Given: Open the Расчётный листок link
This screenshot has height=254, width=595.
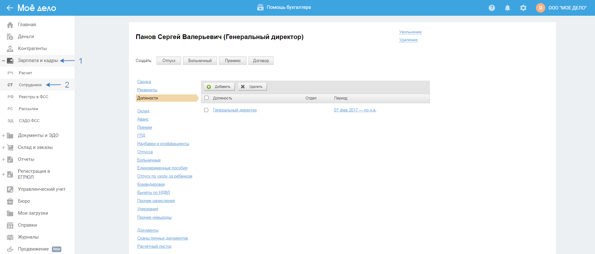Looking at the screenshot, I should [x=154, y=246].
